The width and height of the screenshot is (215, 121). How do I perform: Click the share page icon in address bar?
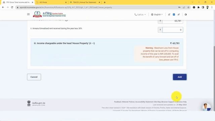coord(184,7)
